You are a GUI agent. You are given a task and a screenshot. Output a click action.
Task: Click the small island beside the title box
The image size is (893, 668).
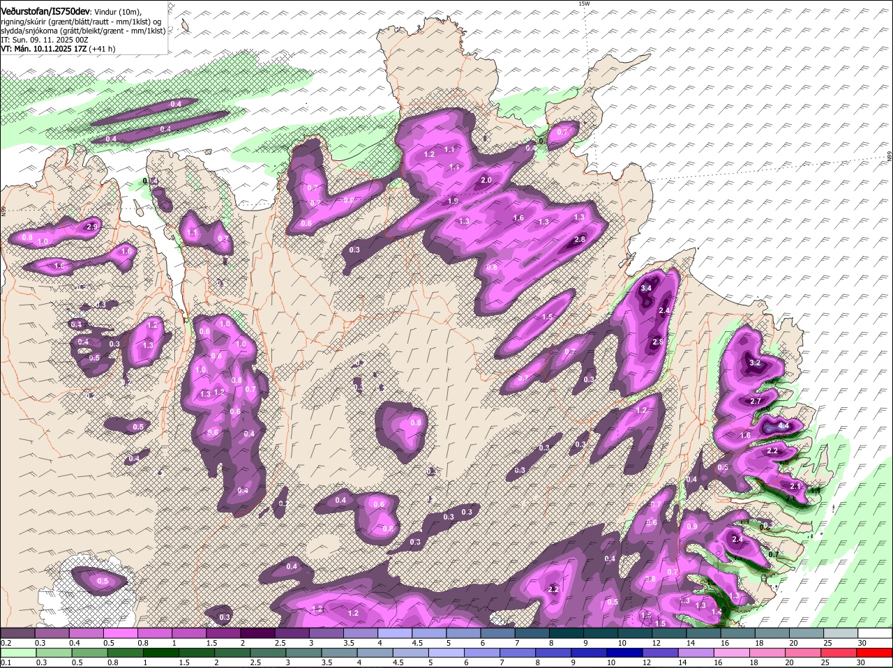point(185,26)
